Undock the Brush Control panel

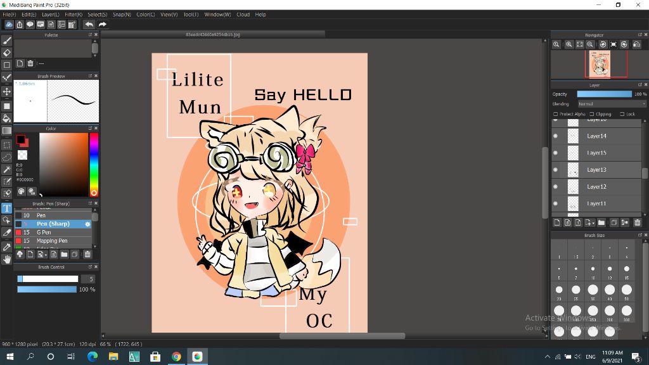pos(90,267)
